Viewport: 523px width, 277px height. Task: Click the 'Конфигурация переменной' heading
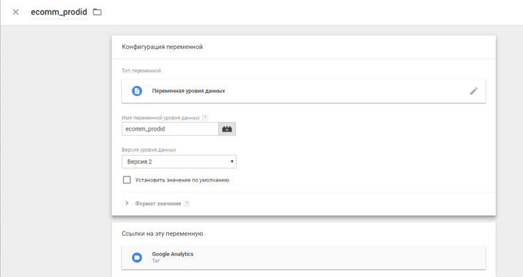pyautogui.click(x=162, y=47)
